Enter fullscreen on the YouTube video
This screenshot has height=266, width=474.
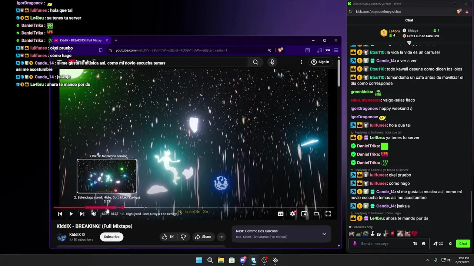point(328,214)
